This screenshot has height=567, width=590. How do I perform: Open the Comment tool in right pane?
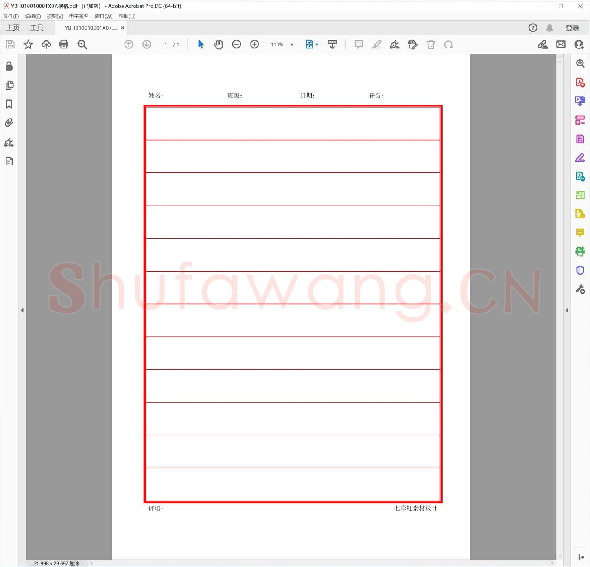(x=580, y=233)
